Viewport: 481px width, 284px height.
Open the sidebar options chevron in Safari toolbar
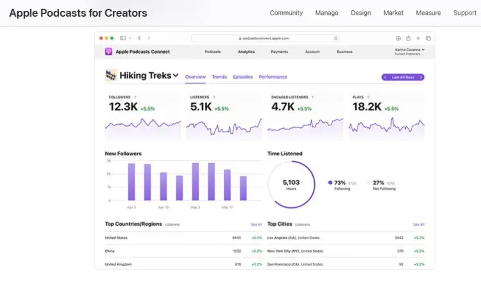coord(130,38)
